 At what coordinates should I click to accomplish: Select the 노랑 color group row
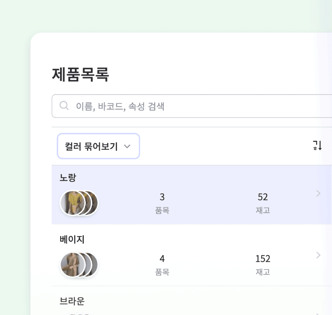tap(192, 195)
